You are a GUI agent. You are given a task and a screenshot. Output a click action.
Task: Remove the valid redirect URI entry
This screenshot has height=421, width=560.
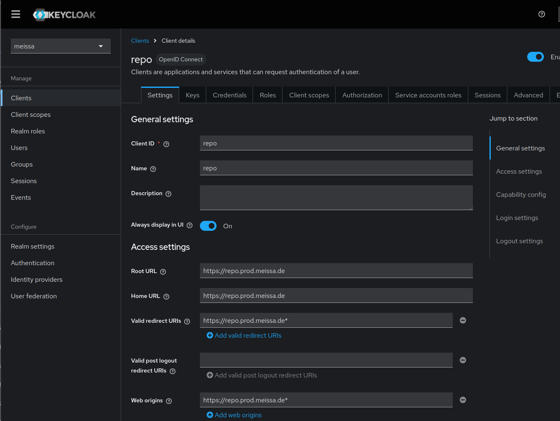tap(463, 320)
